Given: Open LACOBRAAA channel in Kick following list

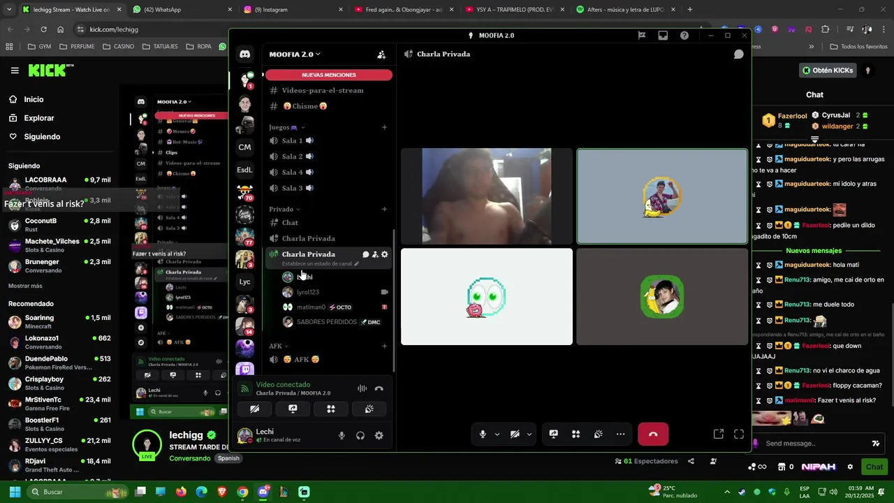Looking at the screenshot, I should [60, 184].
